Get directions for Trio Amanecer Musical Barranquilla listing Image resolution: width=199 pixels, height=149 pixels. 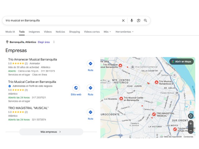pyautogui.click(x=90, y=66)
